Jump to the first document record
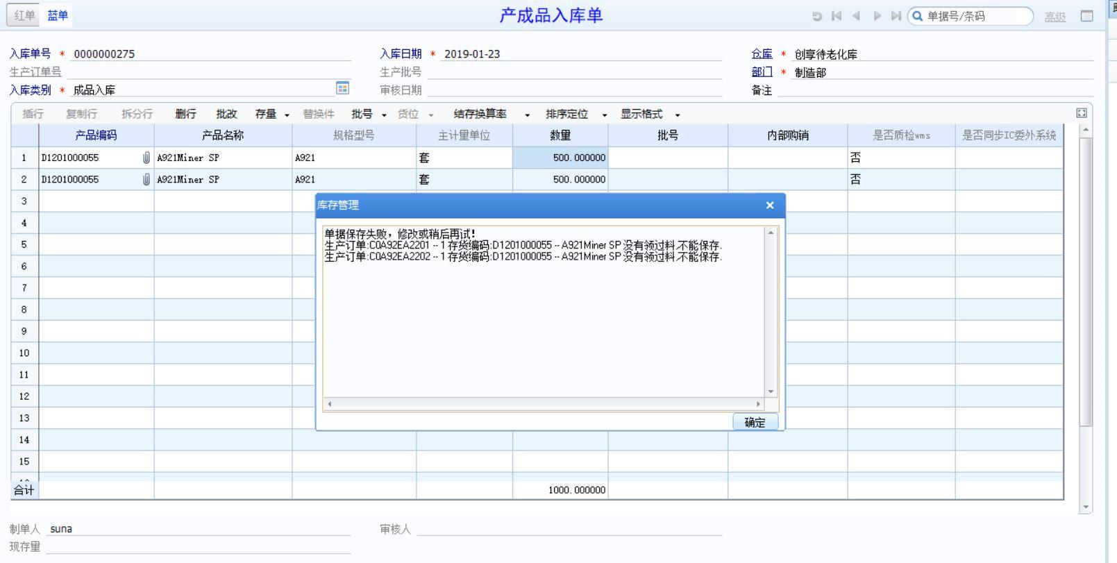Viewport: 1117px width, 563px height. 837,16
